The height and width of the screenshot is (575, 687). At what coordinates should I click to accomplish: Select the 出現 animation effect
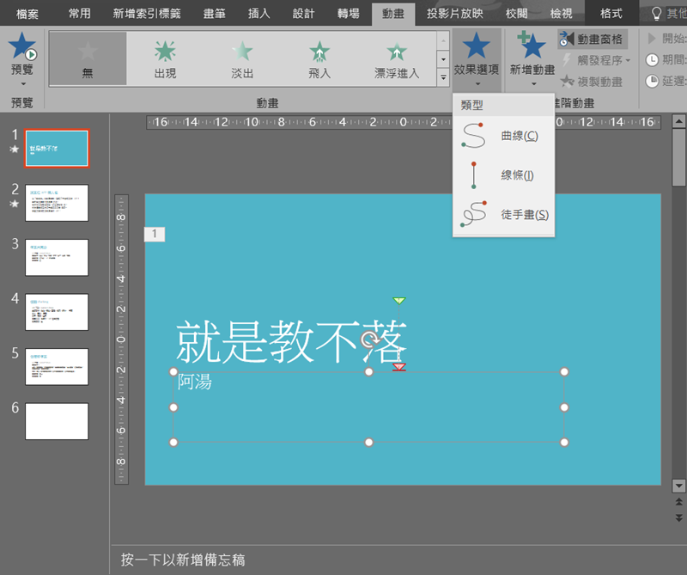(165, 58)
